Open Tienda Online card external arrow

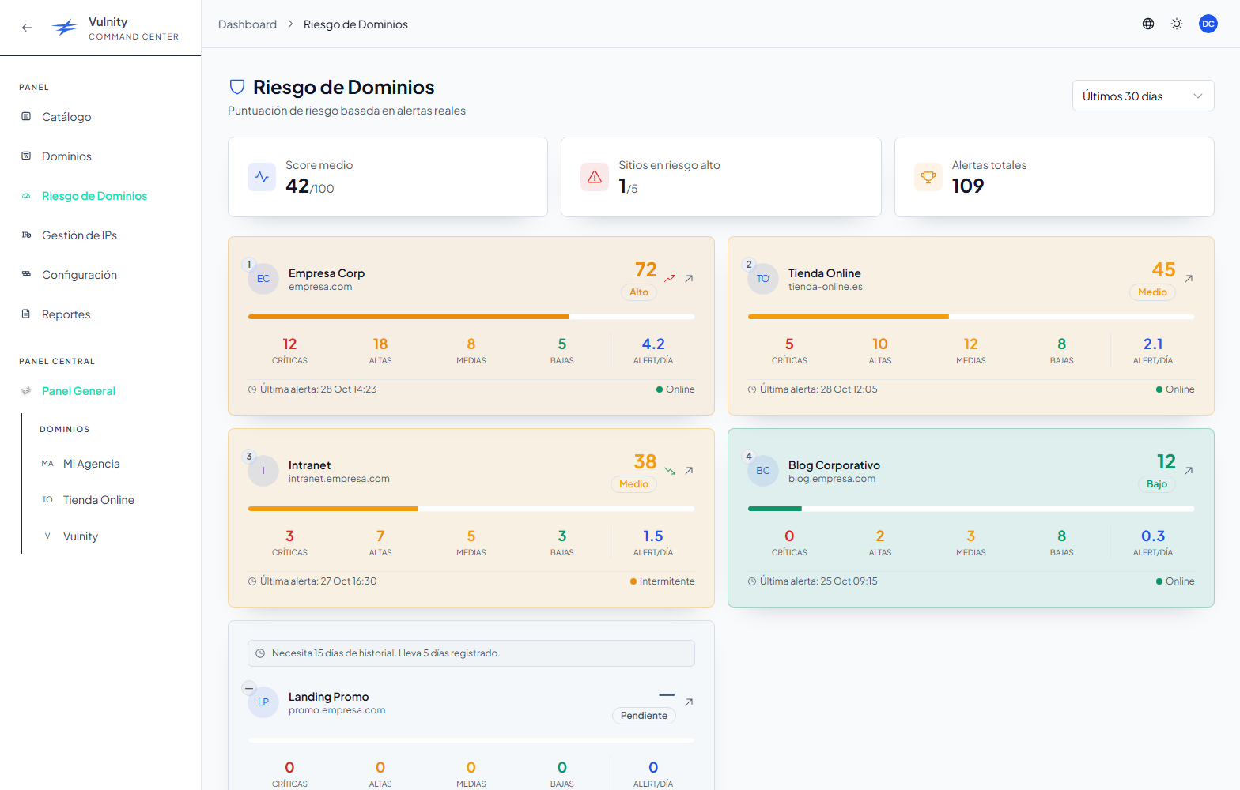point(1189,278)
